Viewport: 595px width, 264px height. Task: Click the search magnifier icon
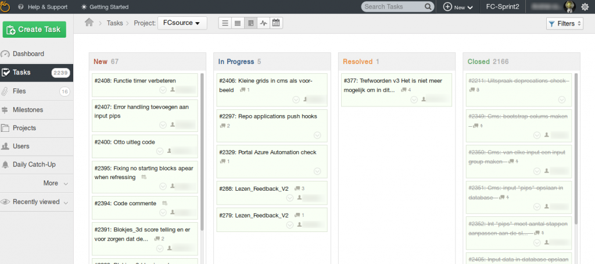428,7
